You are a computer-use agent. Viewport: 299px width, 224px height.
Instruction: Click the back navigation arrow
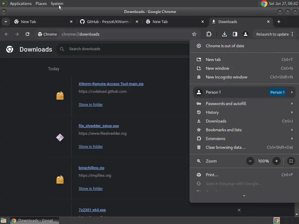click(x=6, y=34)
